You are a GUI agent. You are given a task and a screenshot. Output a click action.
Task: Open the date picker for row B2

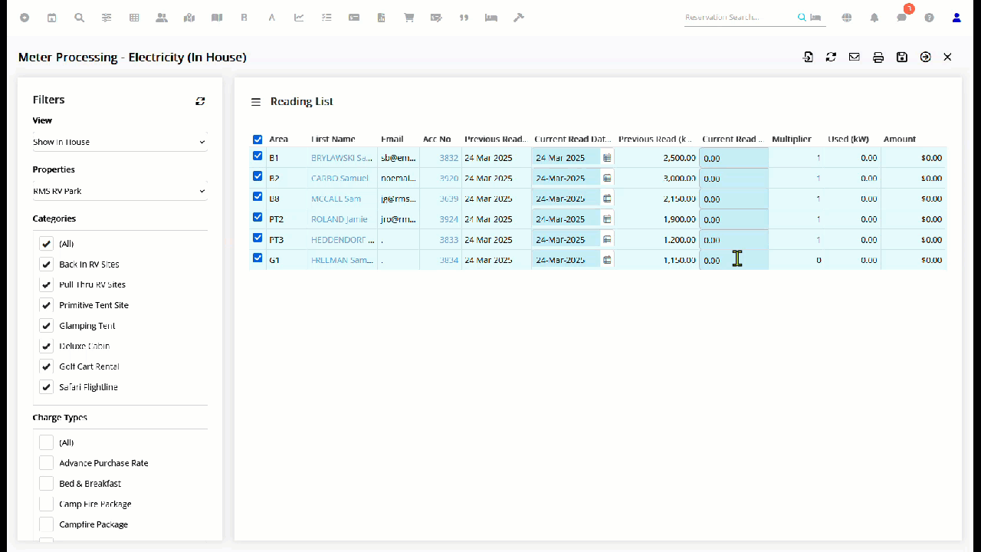pos(607,178)
